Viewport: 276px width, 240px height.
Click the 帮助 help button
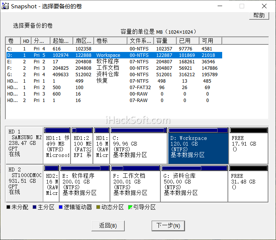[259, 16]
